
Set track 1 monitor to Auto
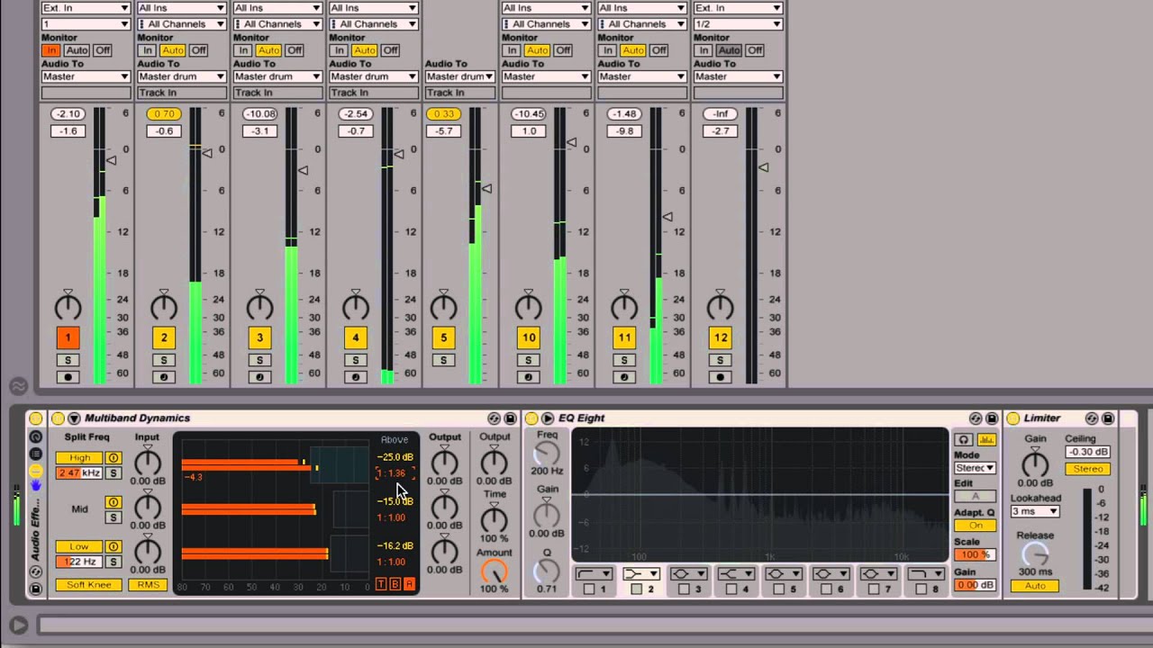pyautogui.click(x=77, y=50)
